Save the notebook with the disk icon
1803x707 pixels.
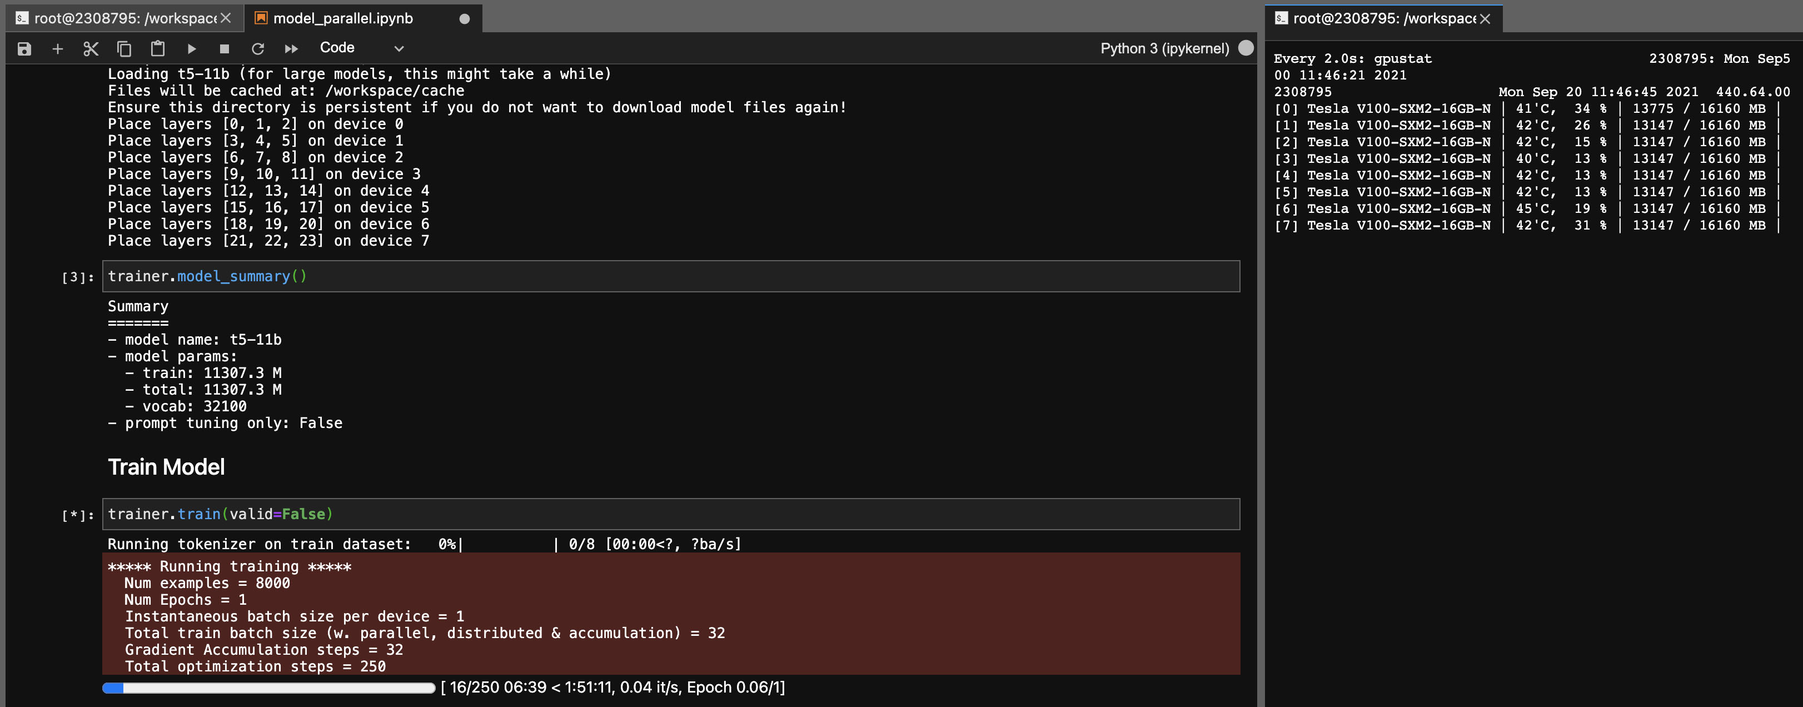(x=24, y=48)
